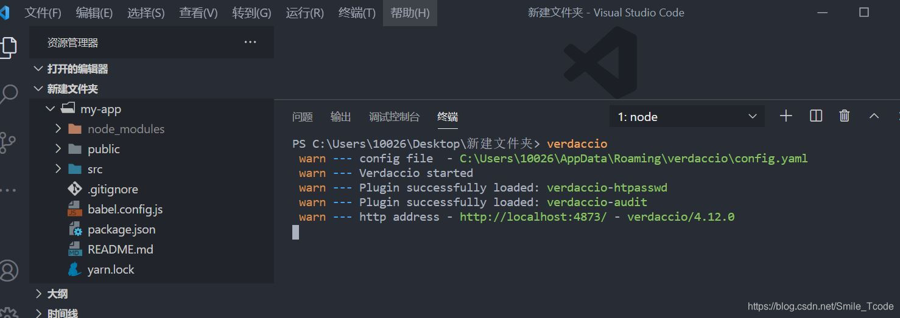The image size is (900, 318).
Task: Click the src folder icon
Action: pos(75,169)
